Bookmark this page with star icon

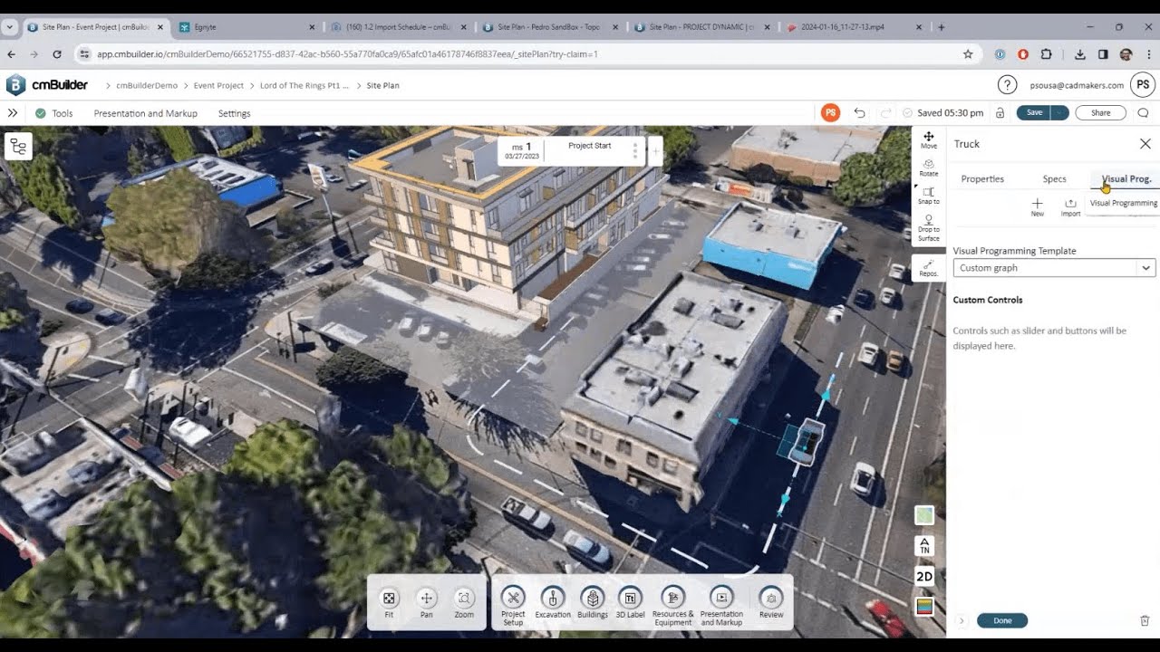tap(968, 54)
